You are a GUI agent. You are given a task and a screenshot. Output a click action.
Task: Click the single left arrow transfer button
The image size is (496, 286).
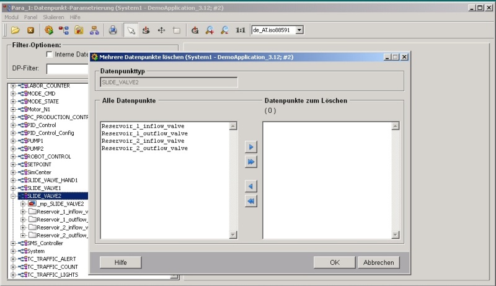tap(251, 187)
